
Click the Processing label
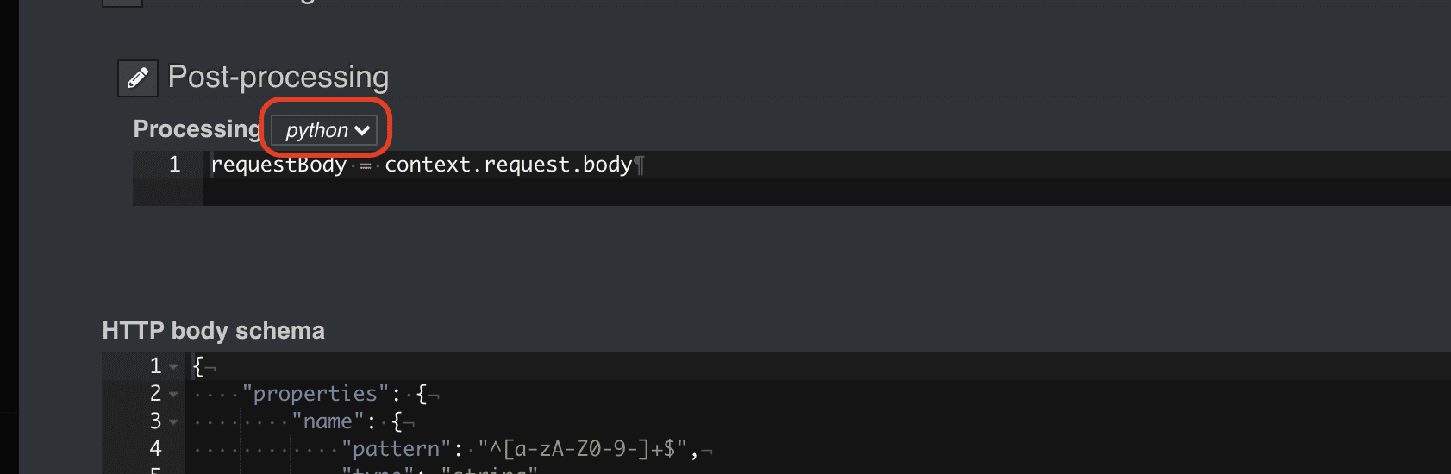[197, 129]
